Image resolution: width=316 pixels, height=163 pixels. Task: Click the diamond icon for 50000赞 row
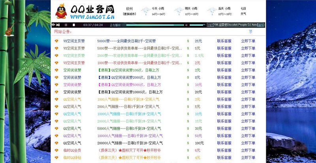[56, 41]
